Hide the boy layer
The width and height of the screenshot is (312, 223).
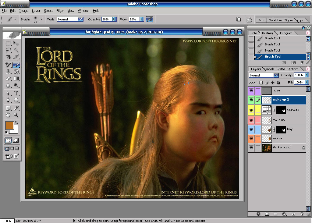(251, 129)
